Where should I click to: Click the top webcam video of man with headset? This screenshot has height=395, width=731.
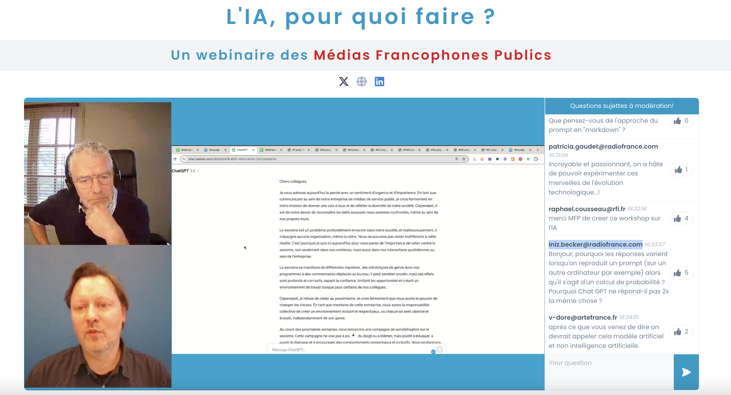coord(98,174)
